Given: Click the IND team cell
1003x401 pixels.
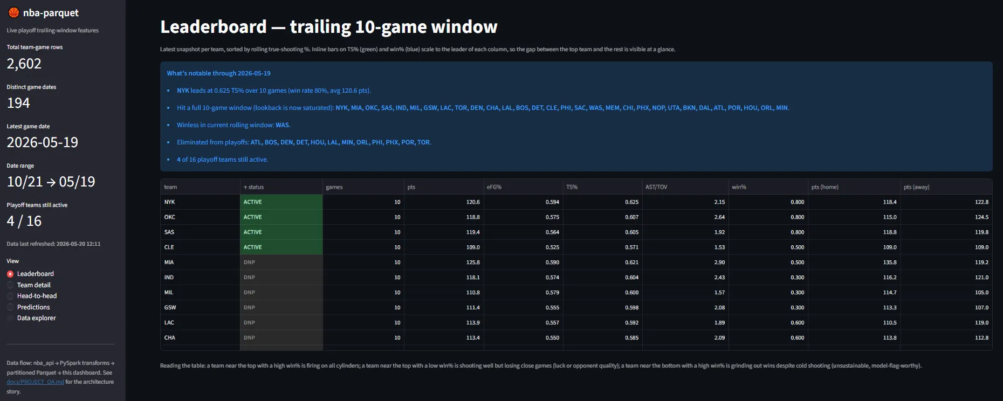Looking at the screenshot, I should 200,278.
